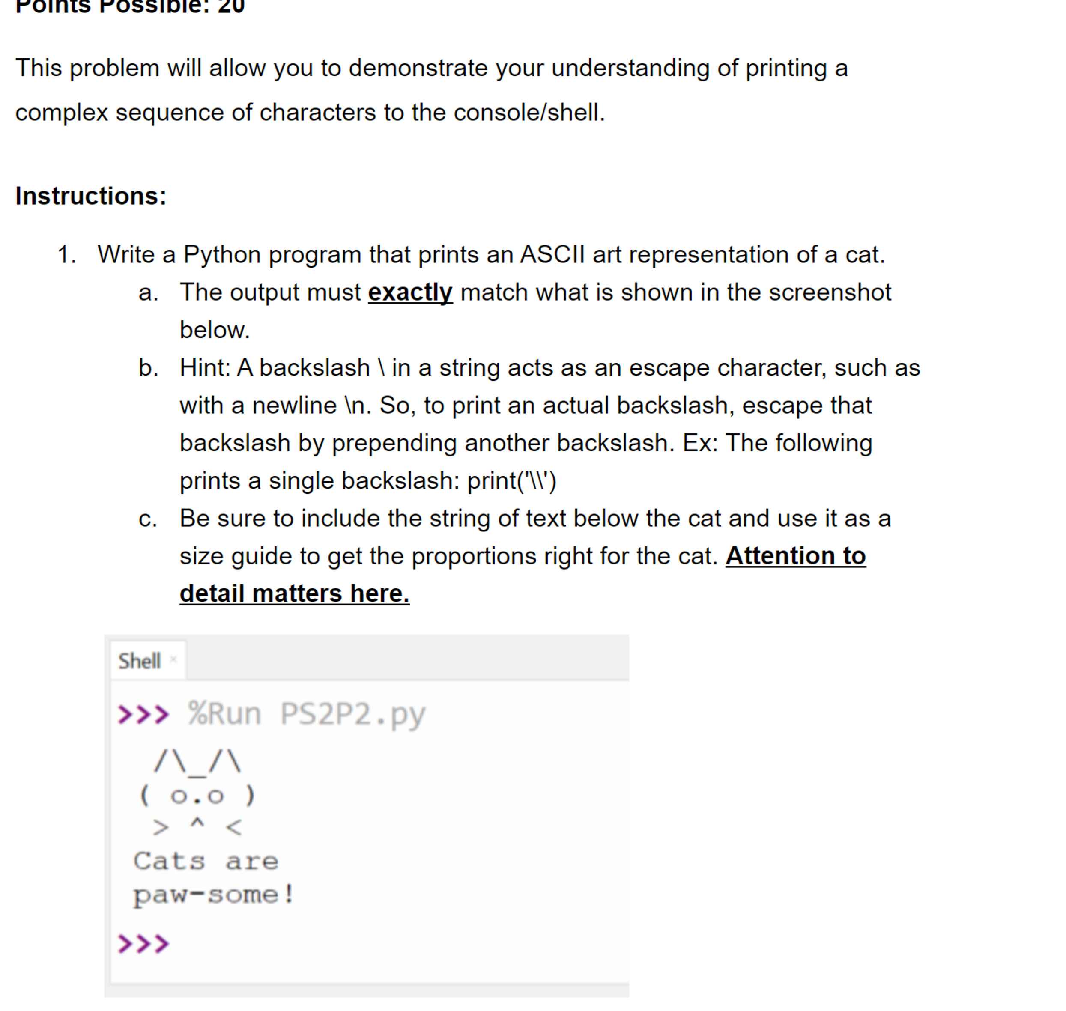Switch to the Shell tab
1066x1011 pixels.
pos(140,659)
